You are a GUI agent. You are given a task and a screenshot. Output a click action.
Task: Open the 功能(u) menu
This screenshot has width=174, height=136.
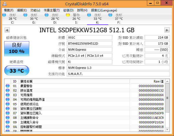tap(35, 10)
